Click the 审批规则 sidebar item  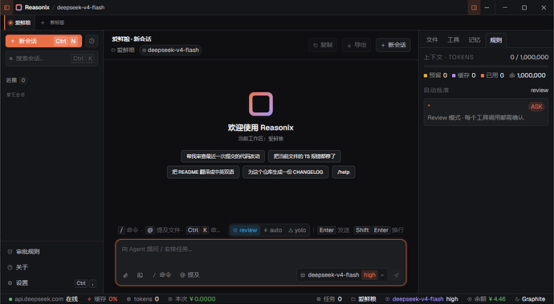pyautogui.click(x=23, y=252)
